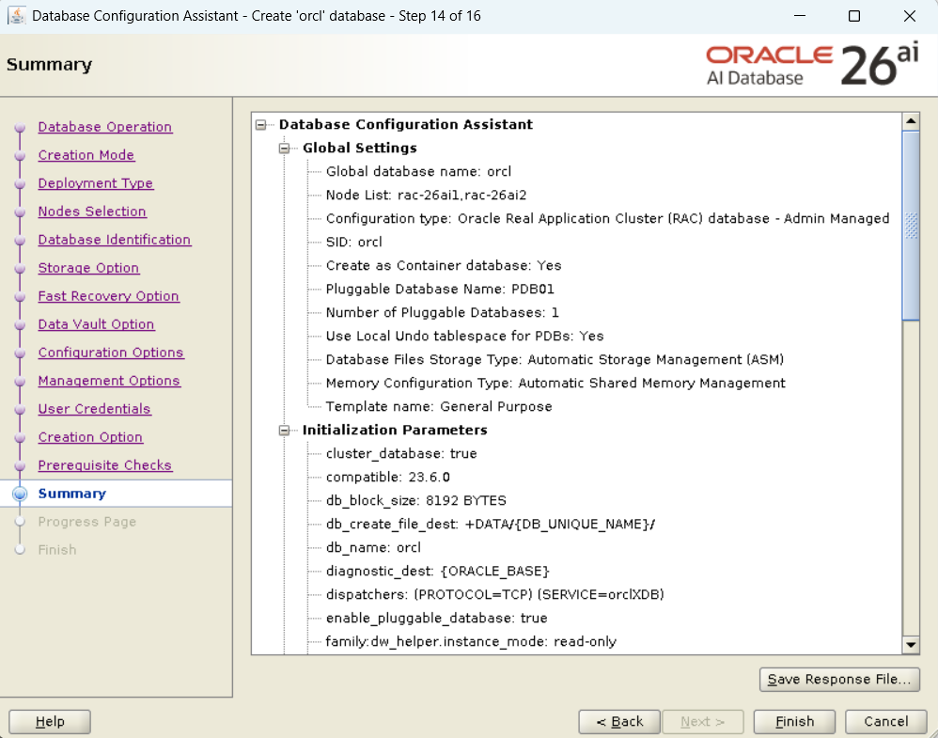This screenshot has width=938, height=738.
Task: Open Help for the summary page
Action: (50, 721)
